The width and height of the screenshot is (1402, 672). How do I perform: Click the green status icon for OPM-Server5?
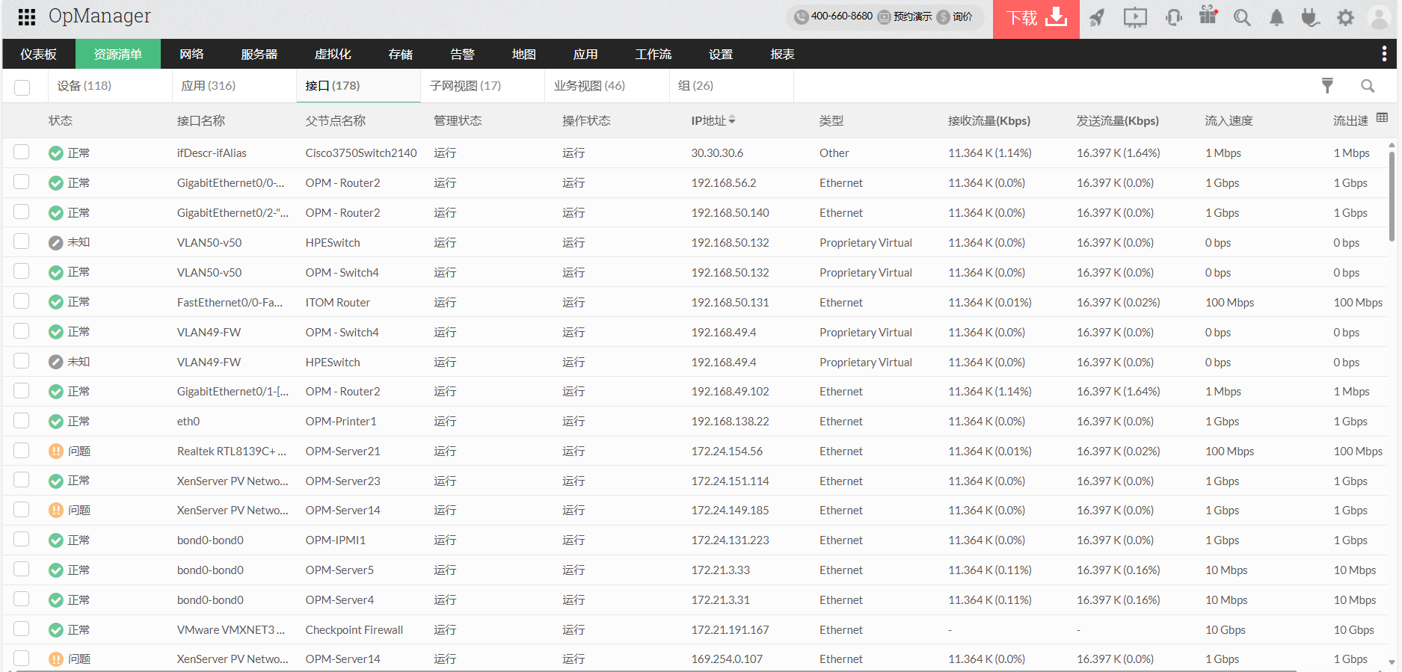56,570
